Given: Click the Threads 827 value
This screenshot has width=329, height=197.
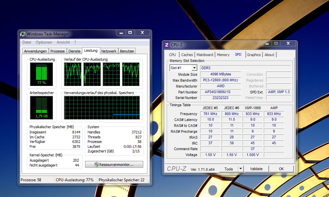Looking at the screenshot, I should [138, 137].
